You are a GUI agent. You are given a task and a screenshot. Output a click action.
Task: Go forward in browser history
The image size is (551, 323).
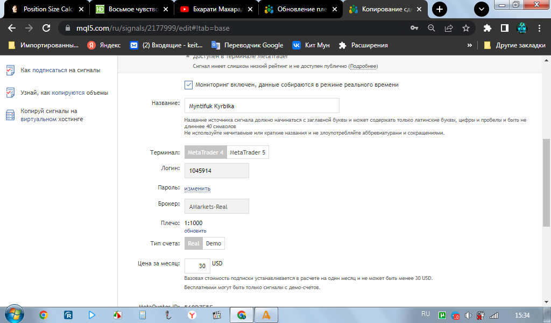click(29, 28)
